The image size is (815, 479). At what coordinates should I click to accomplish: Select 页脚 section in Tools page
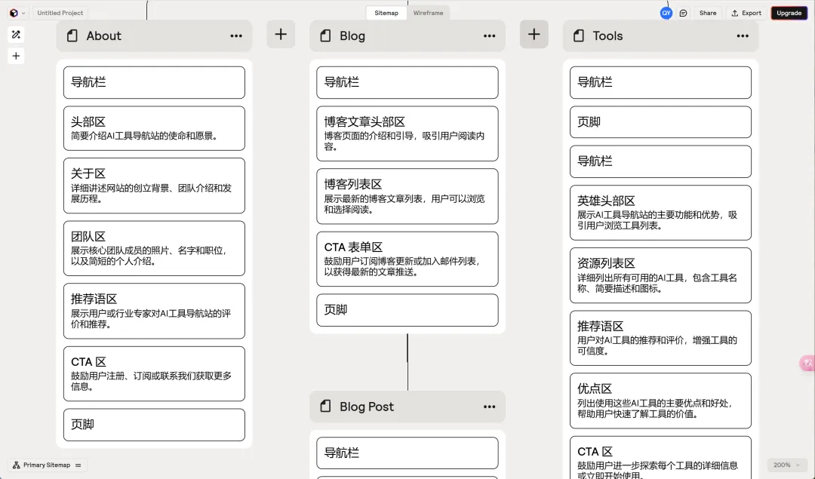tap(660, 122)
